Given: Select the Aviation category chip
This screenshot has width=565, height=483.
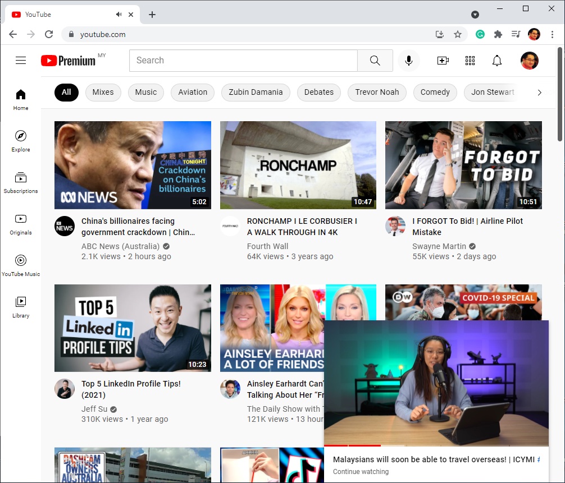Looking at the screenshot, I should [x=193, y=92].
